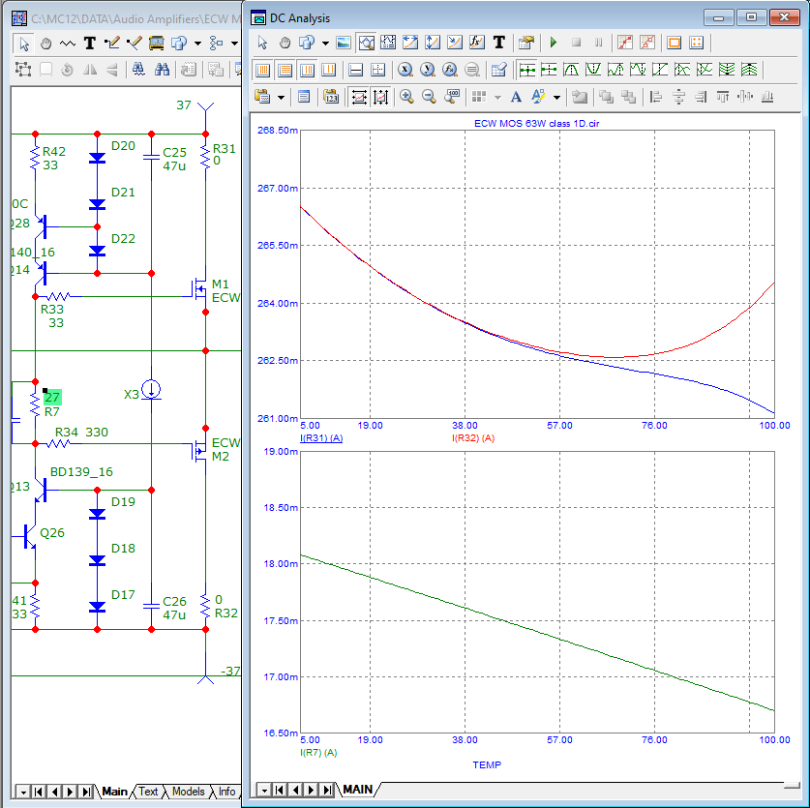Run the DC analysis with green play button
810x808 pixels.
(554, 43)
